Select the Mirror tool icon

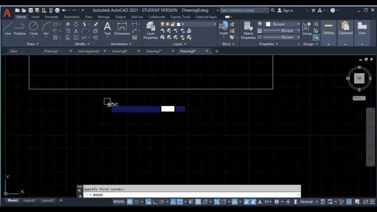click(76, 31)
